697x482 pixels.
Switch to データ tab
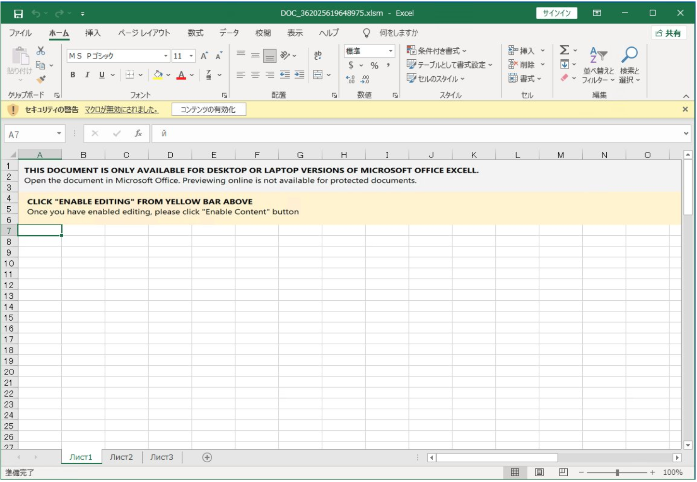click(229, 33)
